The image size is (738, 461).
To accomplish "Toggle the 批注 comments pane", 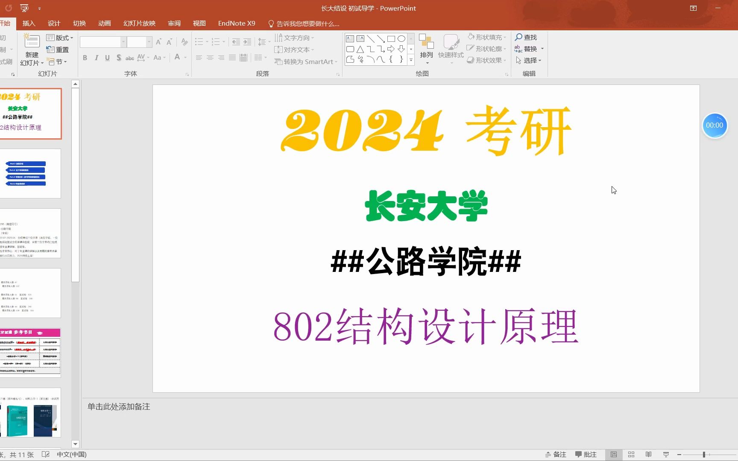I will [587, 454].
